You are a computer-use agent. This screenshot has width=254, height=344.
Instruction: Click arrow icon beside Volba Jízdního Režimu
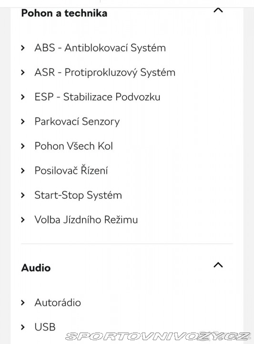pos(23,220)
